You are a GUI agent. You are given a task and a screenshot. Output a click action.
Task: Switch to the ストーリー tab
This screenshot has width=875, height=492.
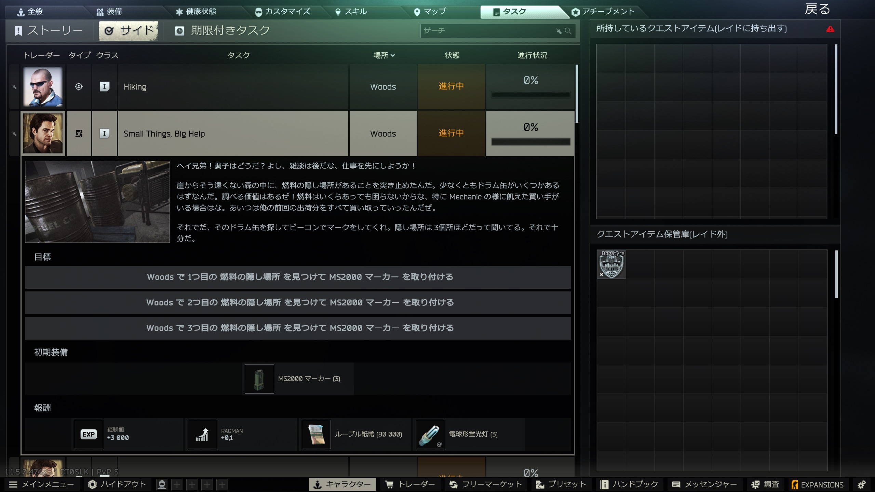point(49,31)
